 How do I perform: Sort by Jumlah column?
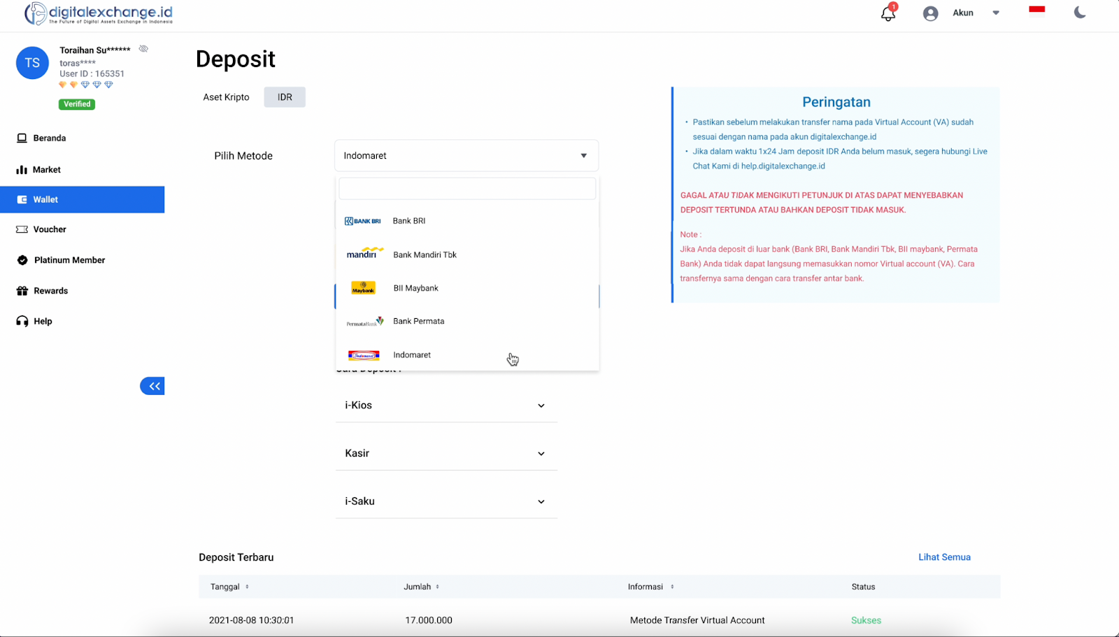point(421,587)
